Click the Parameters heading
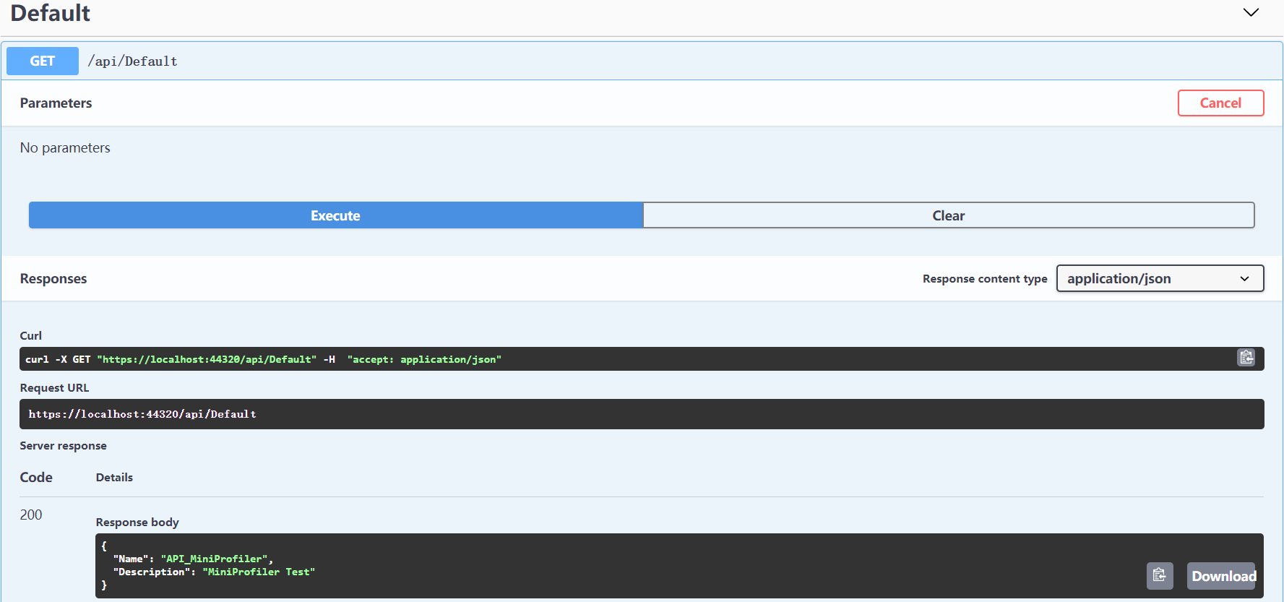Screen dimensions: 1284x602 (x=56, y=103)
